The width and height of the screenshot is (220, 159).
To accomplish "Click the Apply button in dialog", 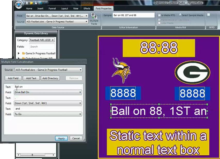I will click(61, 138).
